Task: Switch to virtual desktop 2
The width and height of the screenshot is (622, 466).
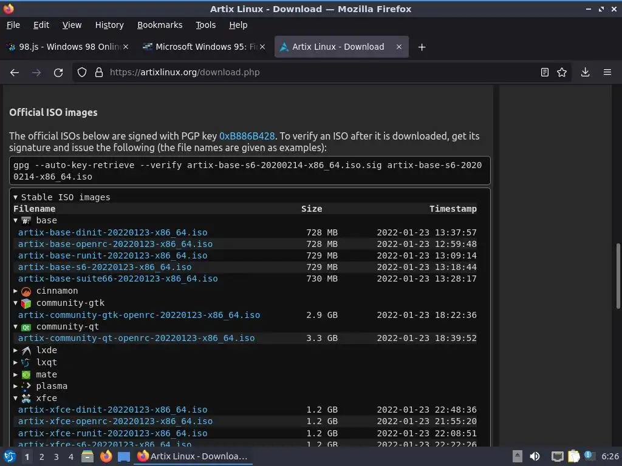Action: pyautogui.click(x=41, y=457)
